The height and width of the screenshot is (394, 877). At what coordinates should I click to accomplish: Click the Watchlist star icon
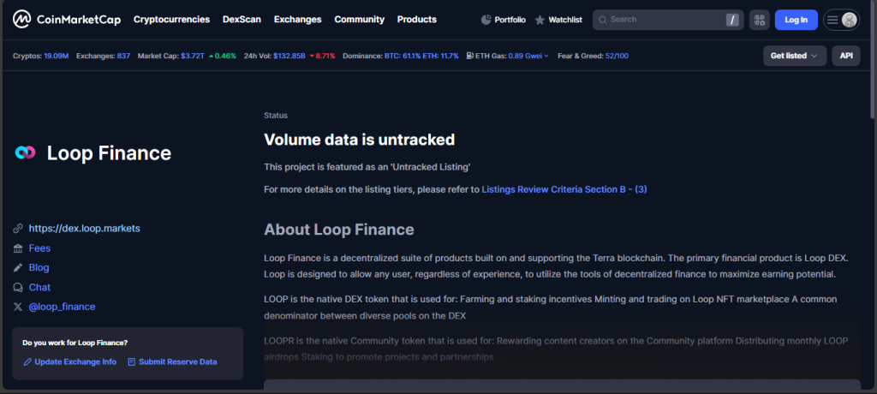tap(540, 20)
